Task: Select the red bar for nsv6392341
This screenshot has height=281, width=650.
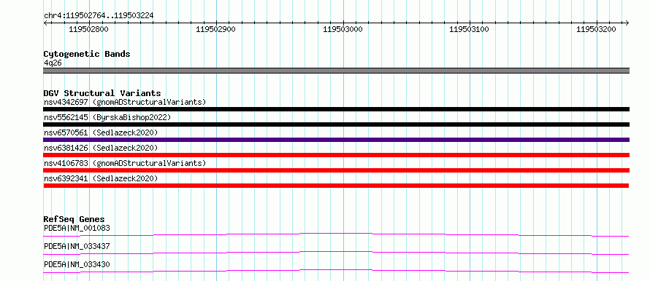Action: pos(337,186)
